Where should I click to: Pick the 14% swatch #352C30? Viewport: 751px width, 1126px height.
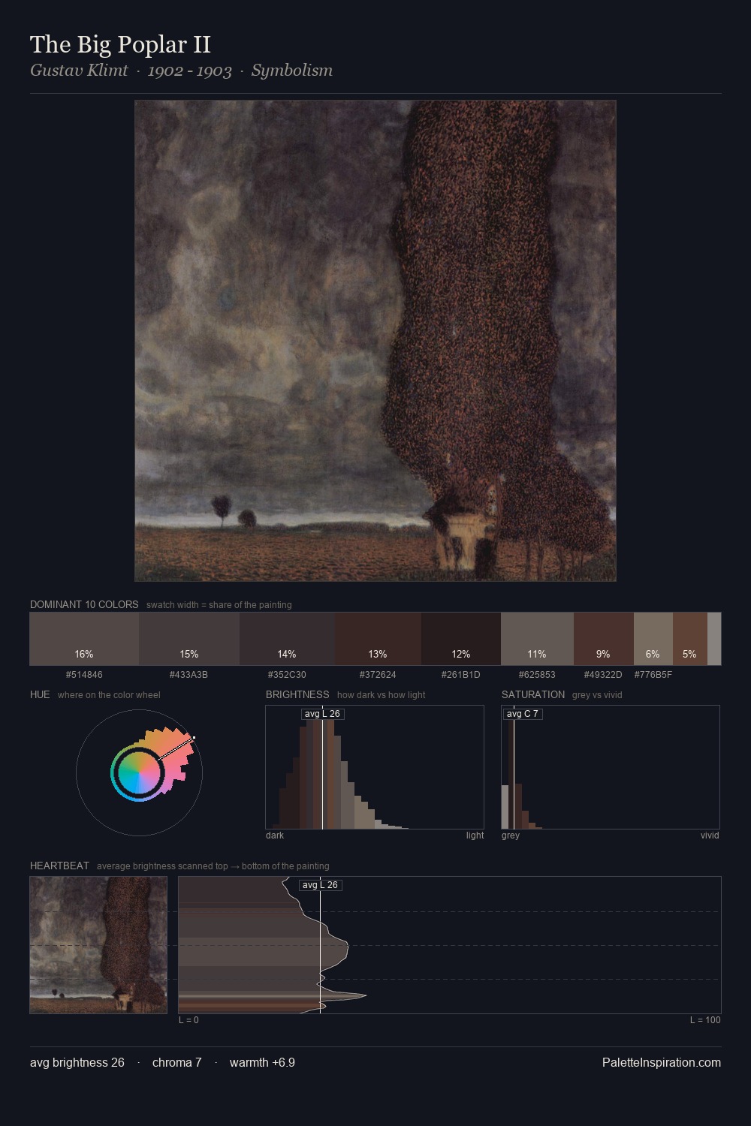(287, 639)
